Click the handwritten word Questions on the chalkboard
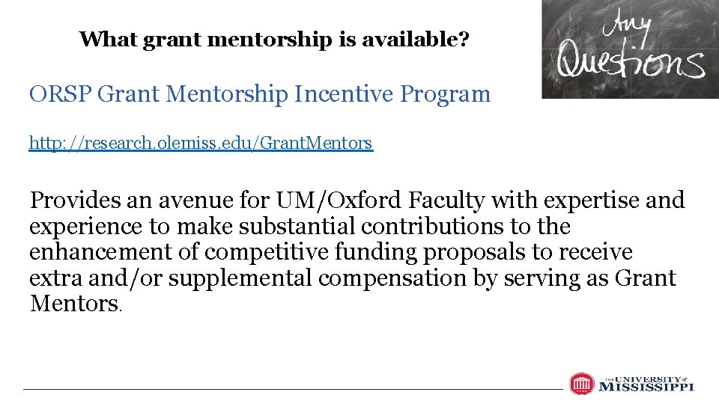Screen dimensions: 719x404 pos(630,64)
